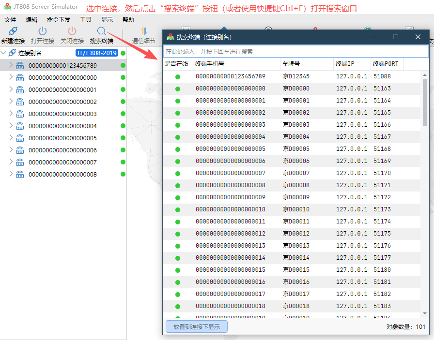Click the search terminal input field

[295, 51]
